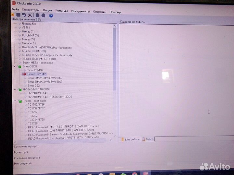Viewport: 234px width, 175px height.
Task: Click the Help question-mark toolbar icon
Action: [51, 15]
